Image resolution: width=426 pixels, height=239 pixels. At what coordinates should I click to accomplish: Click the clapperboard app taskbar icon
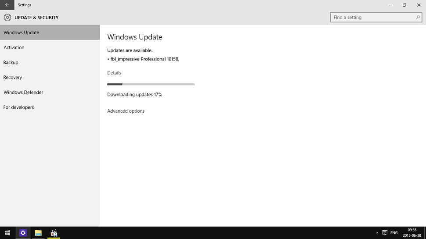pyautogui.click(x=54, y=233)
